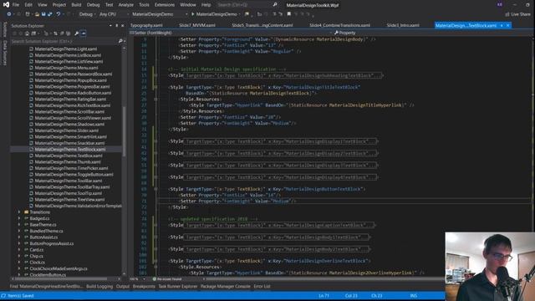This screenshot has width=535, height=301.
Task: Expand the Transitions folder
Action: (x=19, y=212)
